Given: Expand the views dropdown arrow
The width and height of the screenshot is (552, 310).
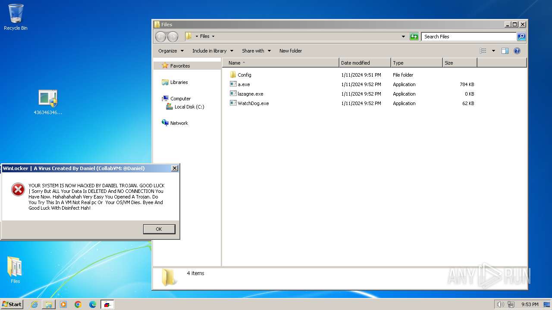Looking at the screenshot, I should tap(493, 51).
